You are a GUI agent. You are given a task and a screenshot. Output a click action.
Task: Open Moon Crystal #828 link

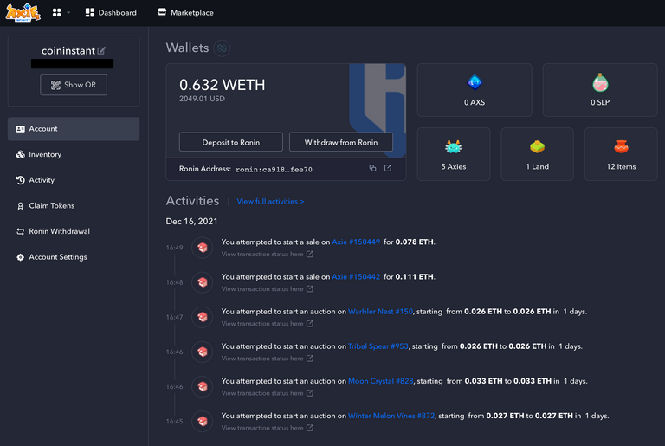[x=380, y=381]
